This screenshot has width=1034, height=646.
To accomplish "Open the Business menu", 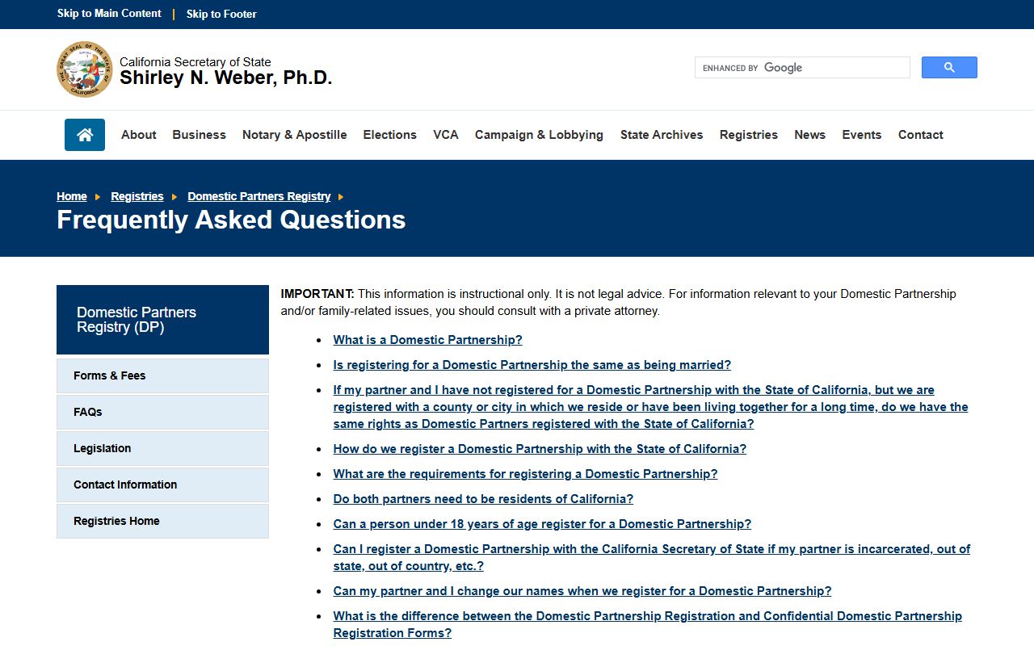I will [199, 135].
